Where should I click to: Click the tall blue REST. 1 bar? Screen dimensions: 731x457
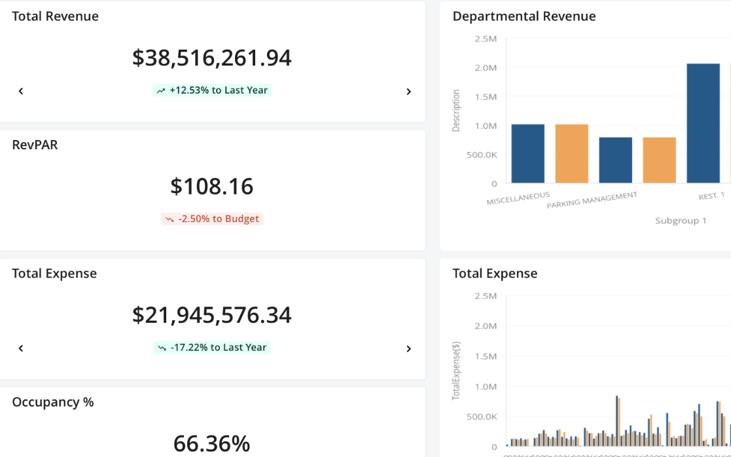click(703, 124)
